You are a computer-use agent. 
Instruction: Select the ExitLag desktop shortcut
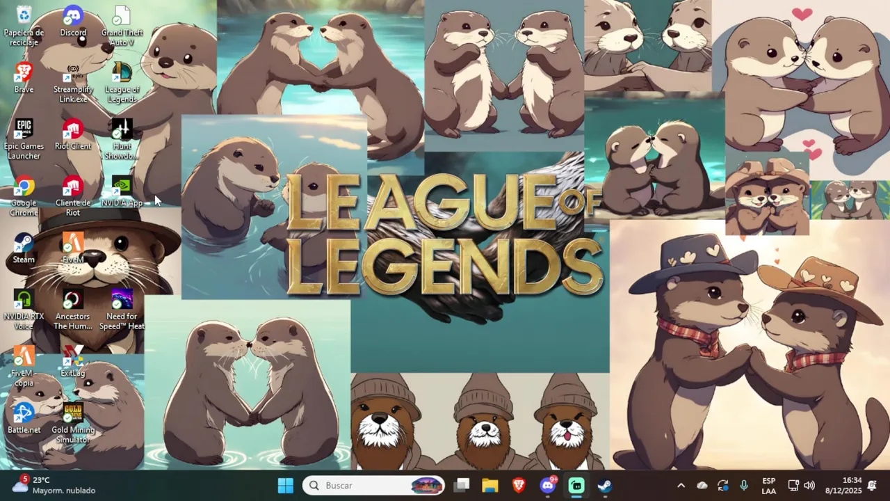click(73, 362)
